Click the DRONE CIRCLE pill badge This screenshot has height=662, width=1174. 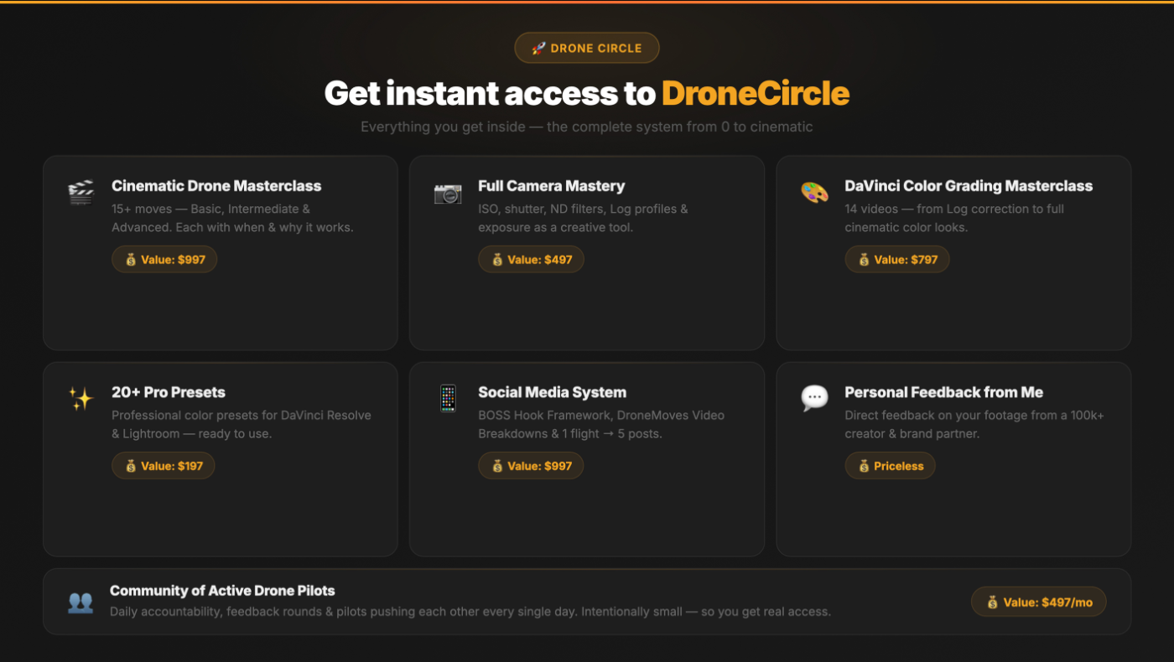coord(587,48)
